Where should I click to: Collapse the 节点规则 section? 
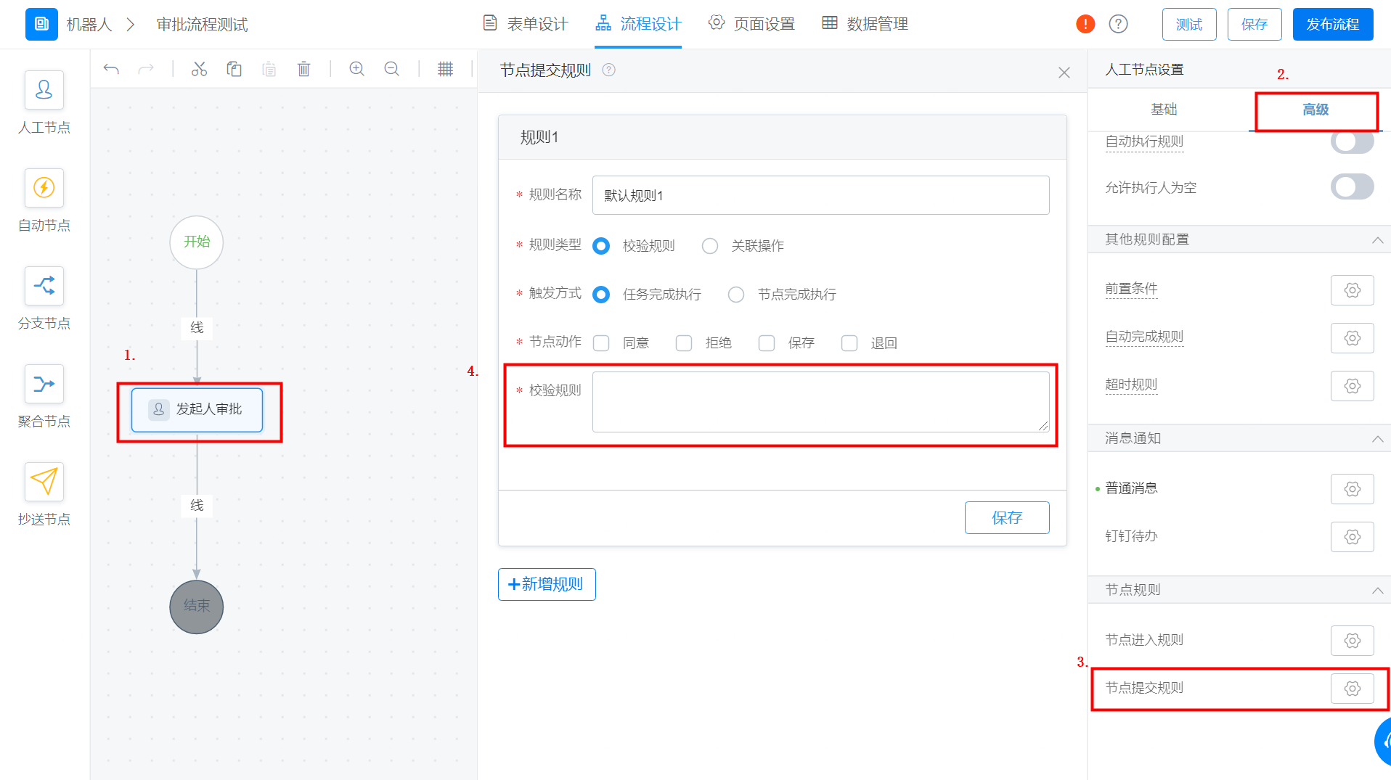[1377, 590]
